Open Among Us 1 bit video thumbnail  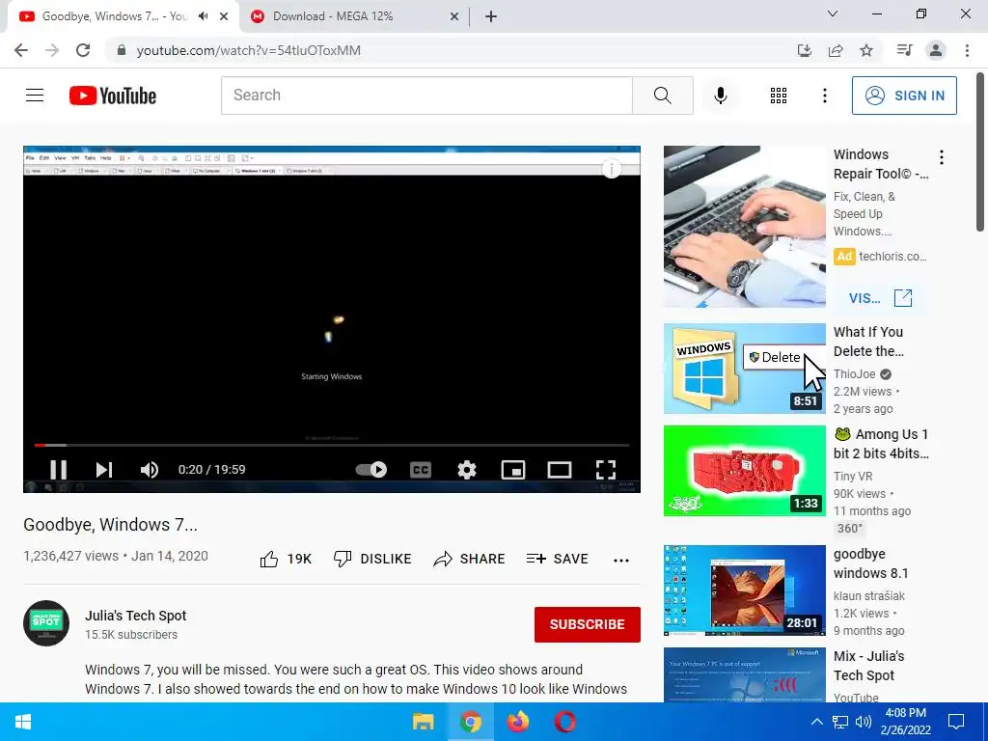[744, 471]
